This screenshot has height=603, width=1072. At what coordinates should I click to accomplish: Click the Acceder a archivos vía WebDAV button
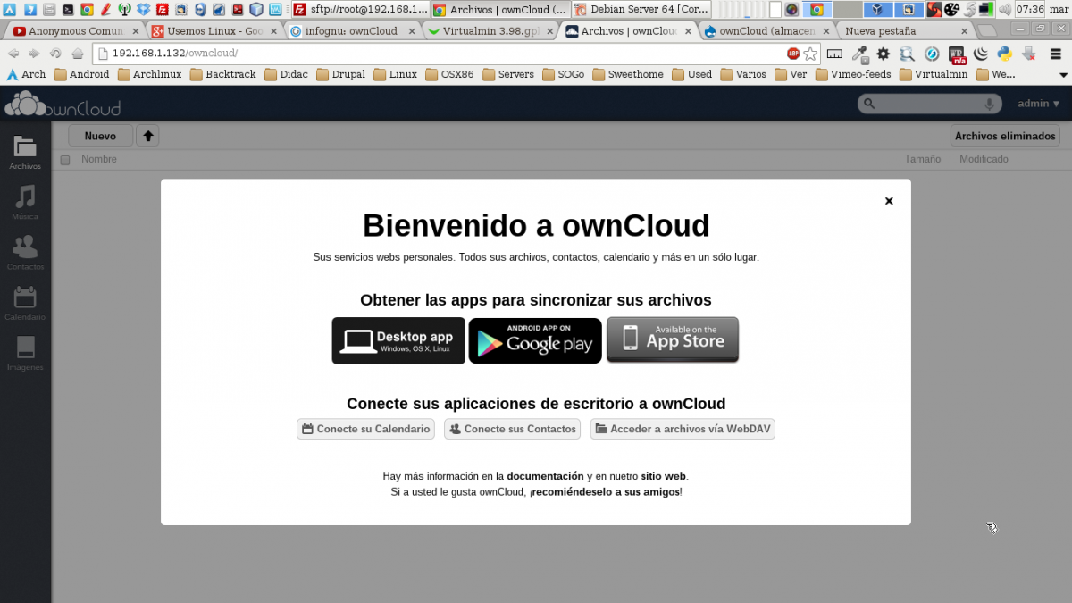click(683, 429)
